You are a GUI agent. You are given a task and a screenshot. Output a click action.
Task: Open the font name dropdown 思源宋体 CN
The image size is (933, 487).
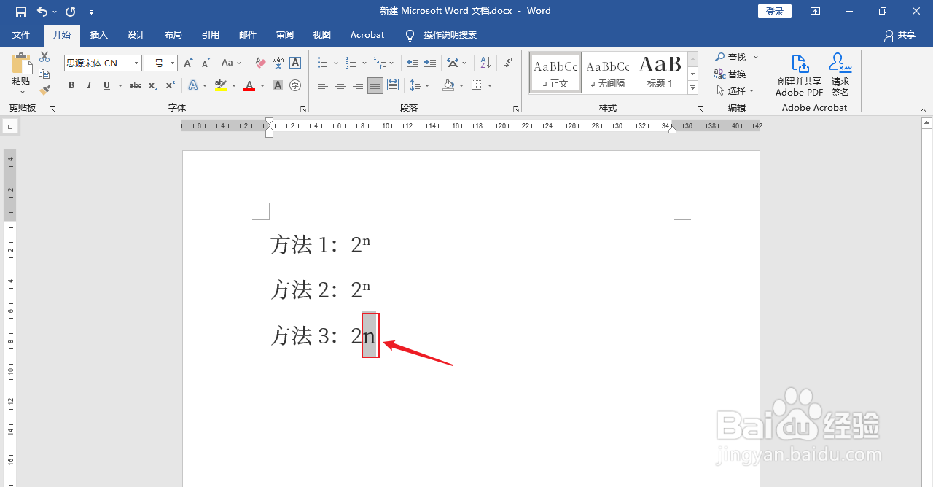click(136, 63)
